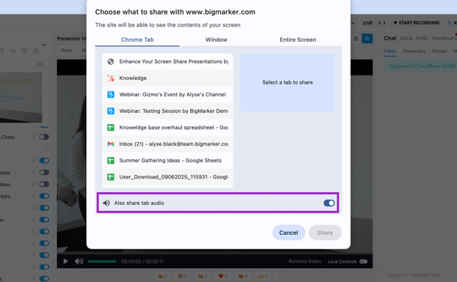This screenshot has width=457, height=282.
Task: Click the 00:00:00 / 00:00:11 video timecode
Action: tap(142, 261)
